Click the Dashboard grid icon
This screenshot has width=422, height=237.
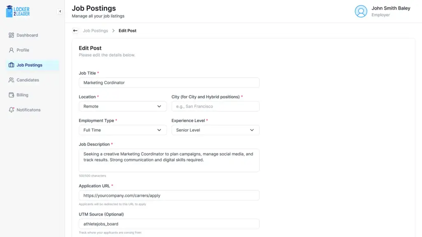[x=12, y=35]
